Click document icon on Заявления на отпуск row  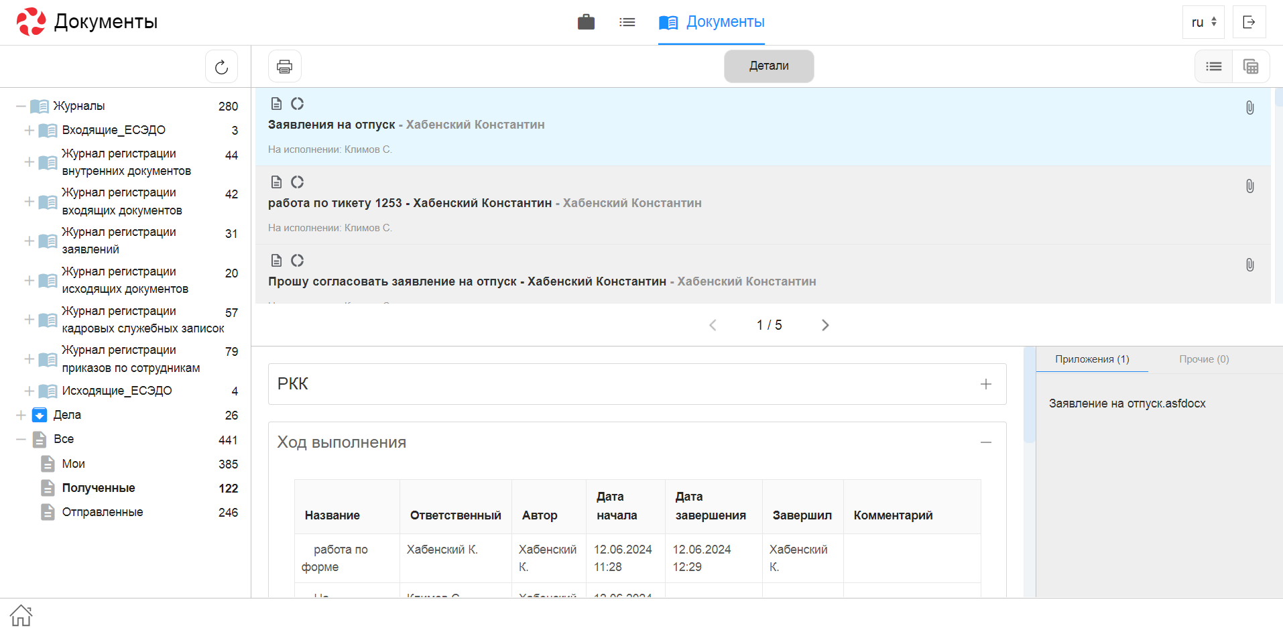pos(276,103)
